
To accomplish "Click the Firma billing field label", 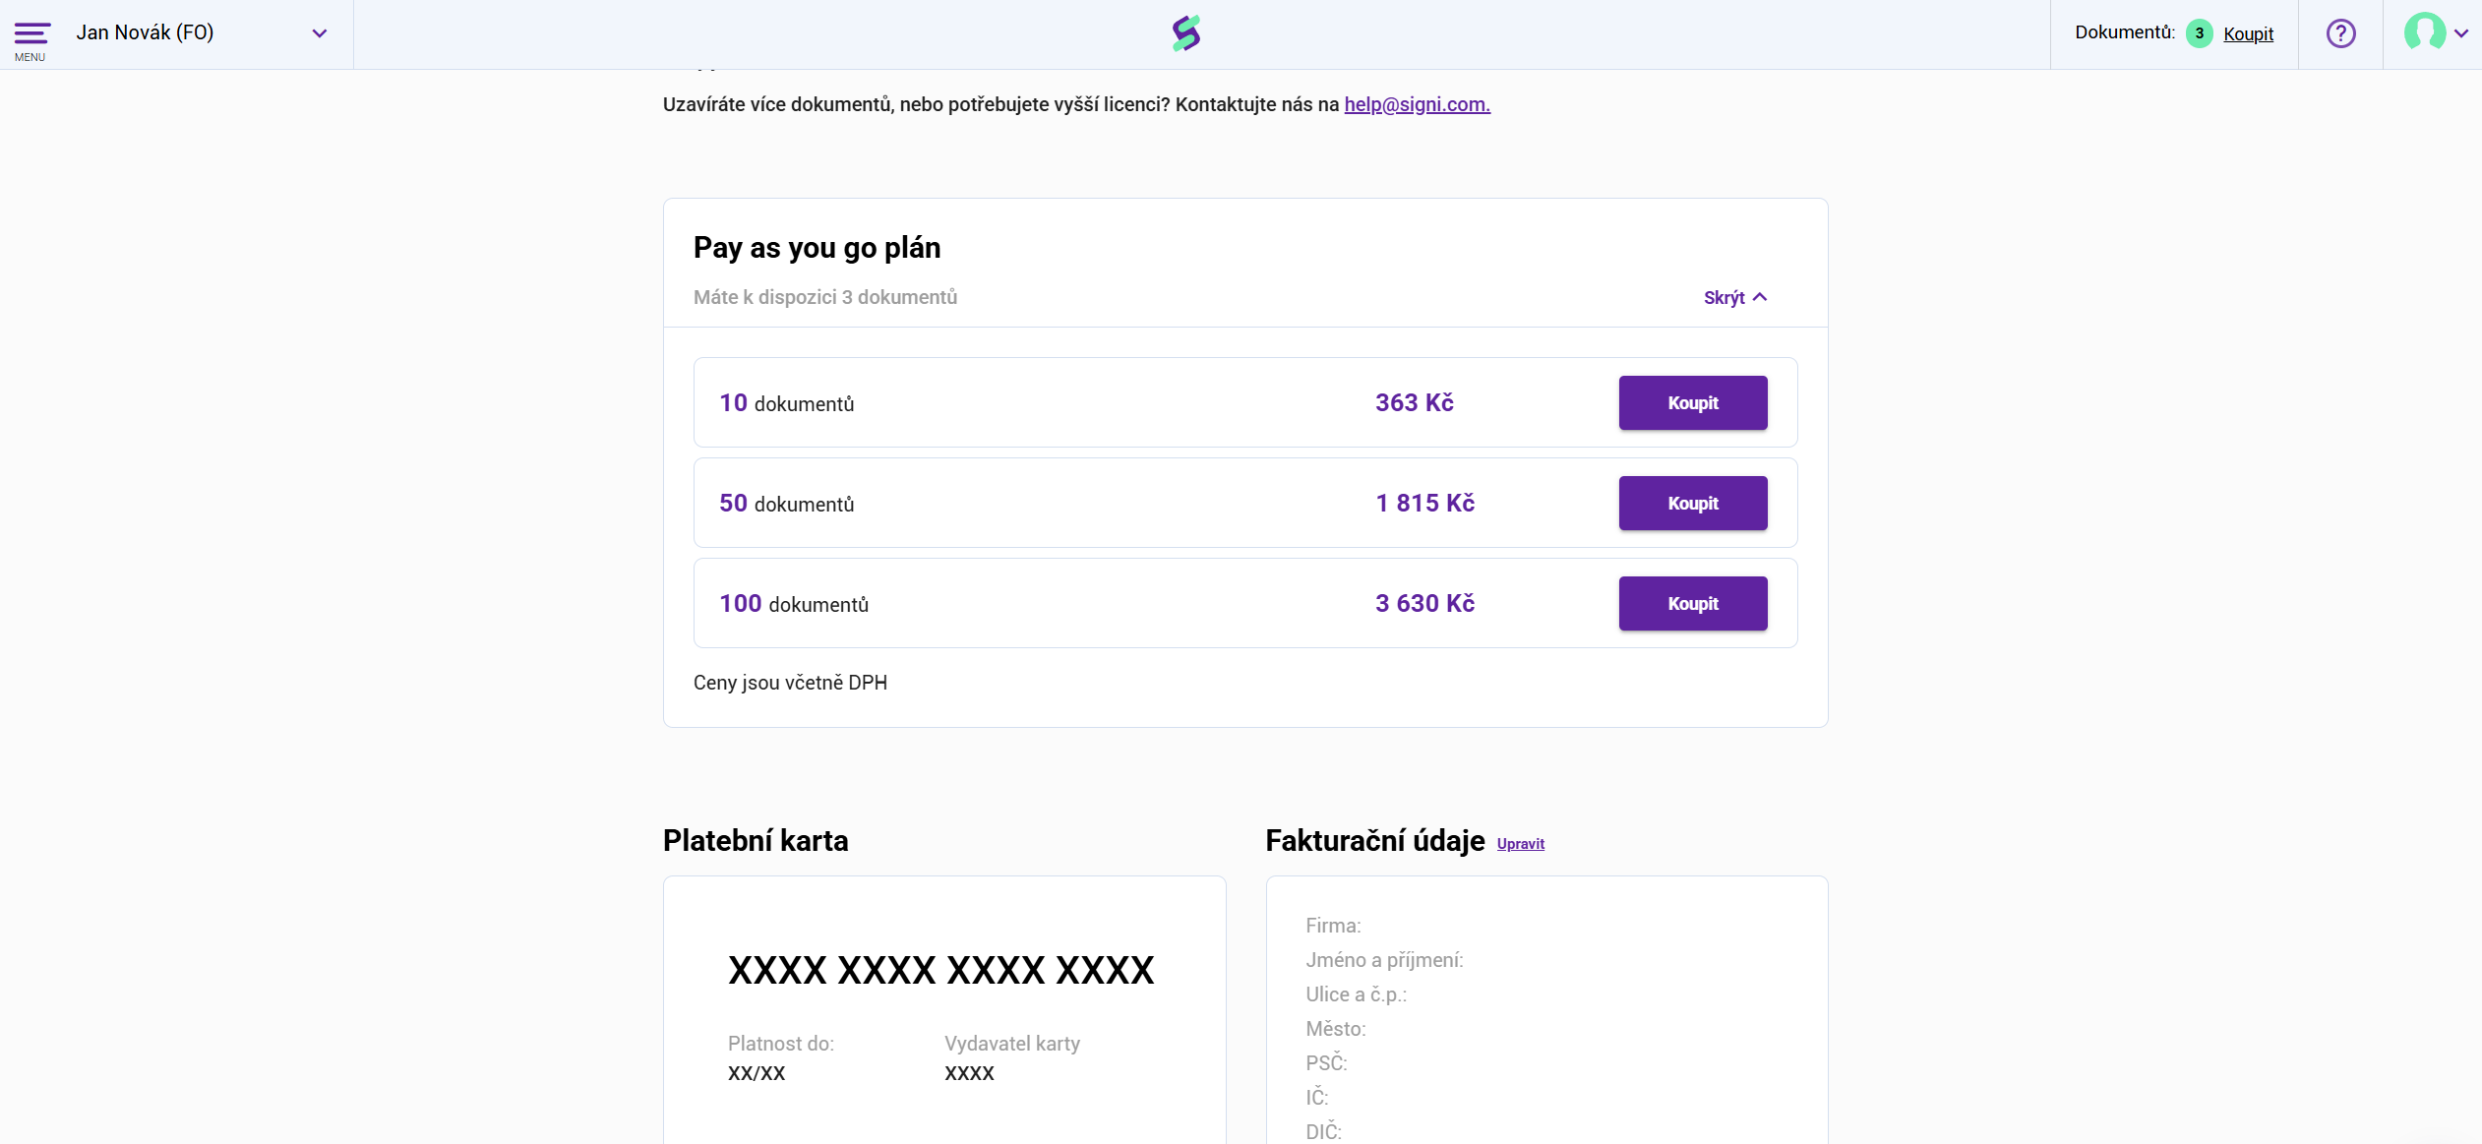I will tap(1333, 926).
